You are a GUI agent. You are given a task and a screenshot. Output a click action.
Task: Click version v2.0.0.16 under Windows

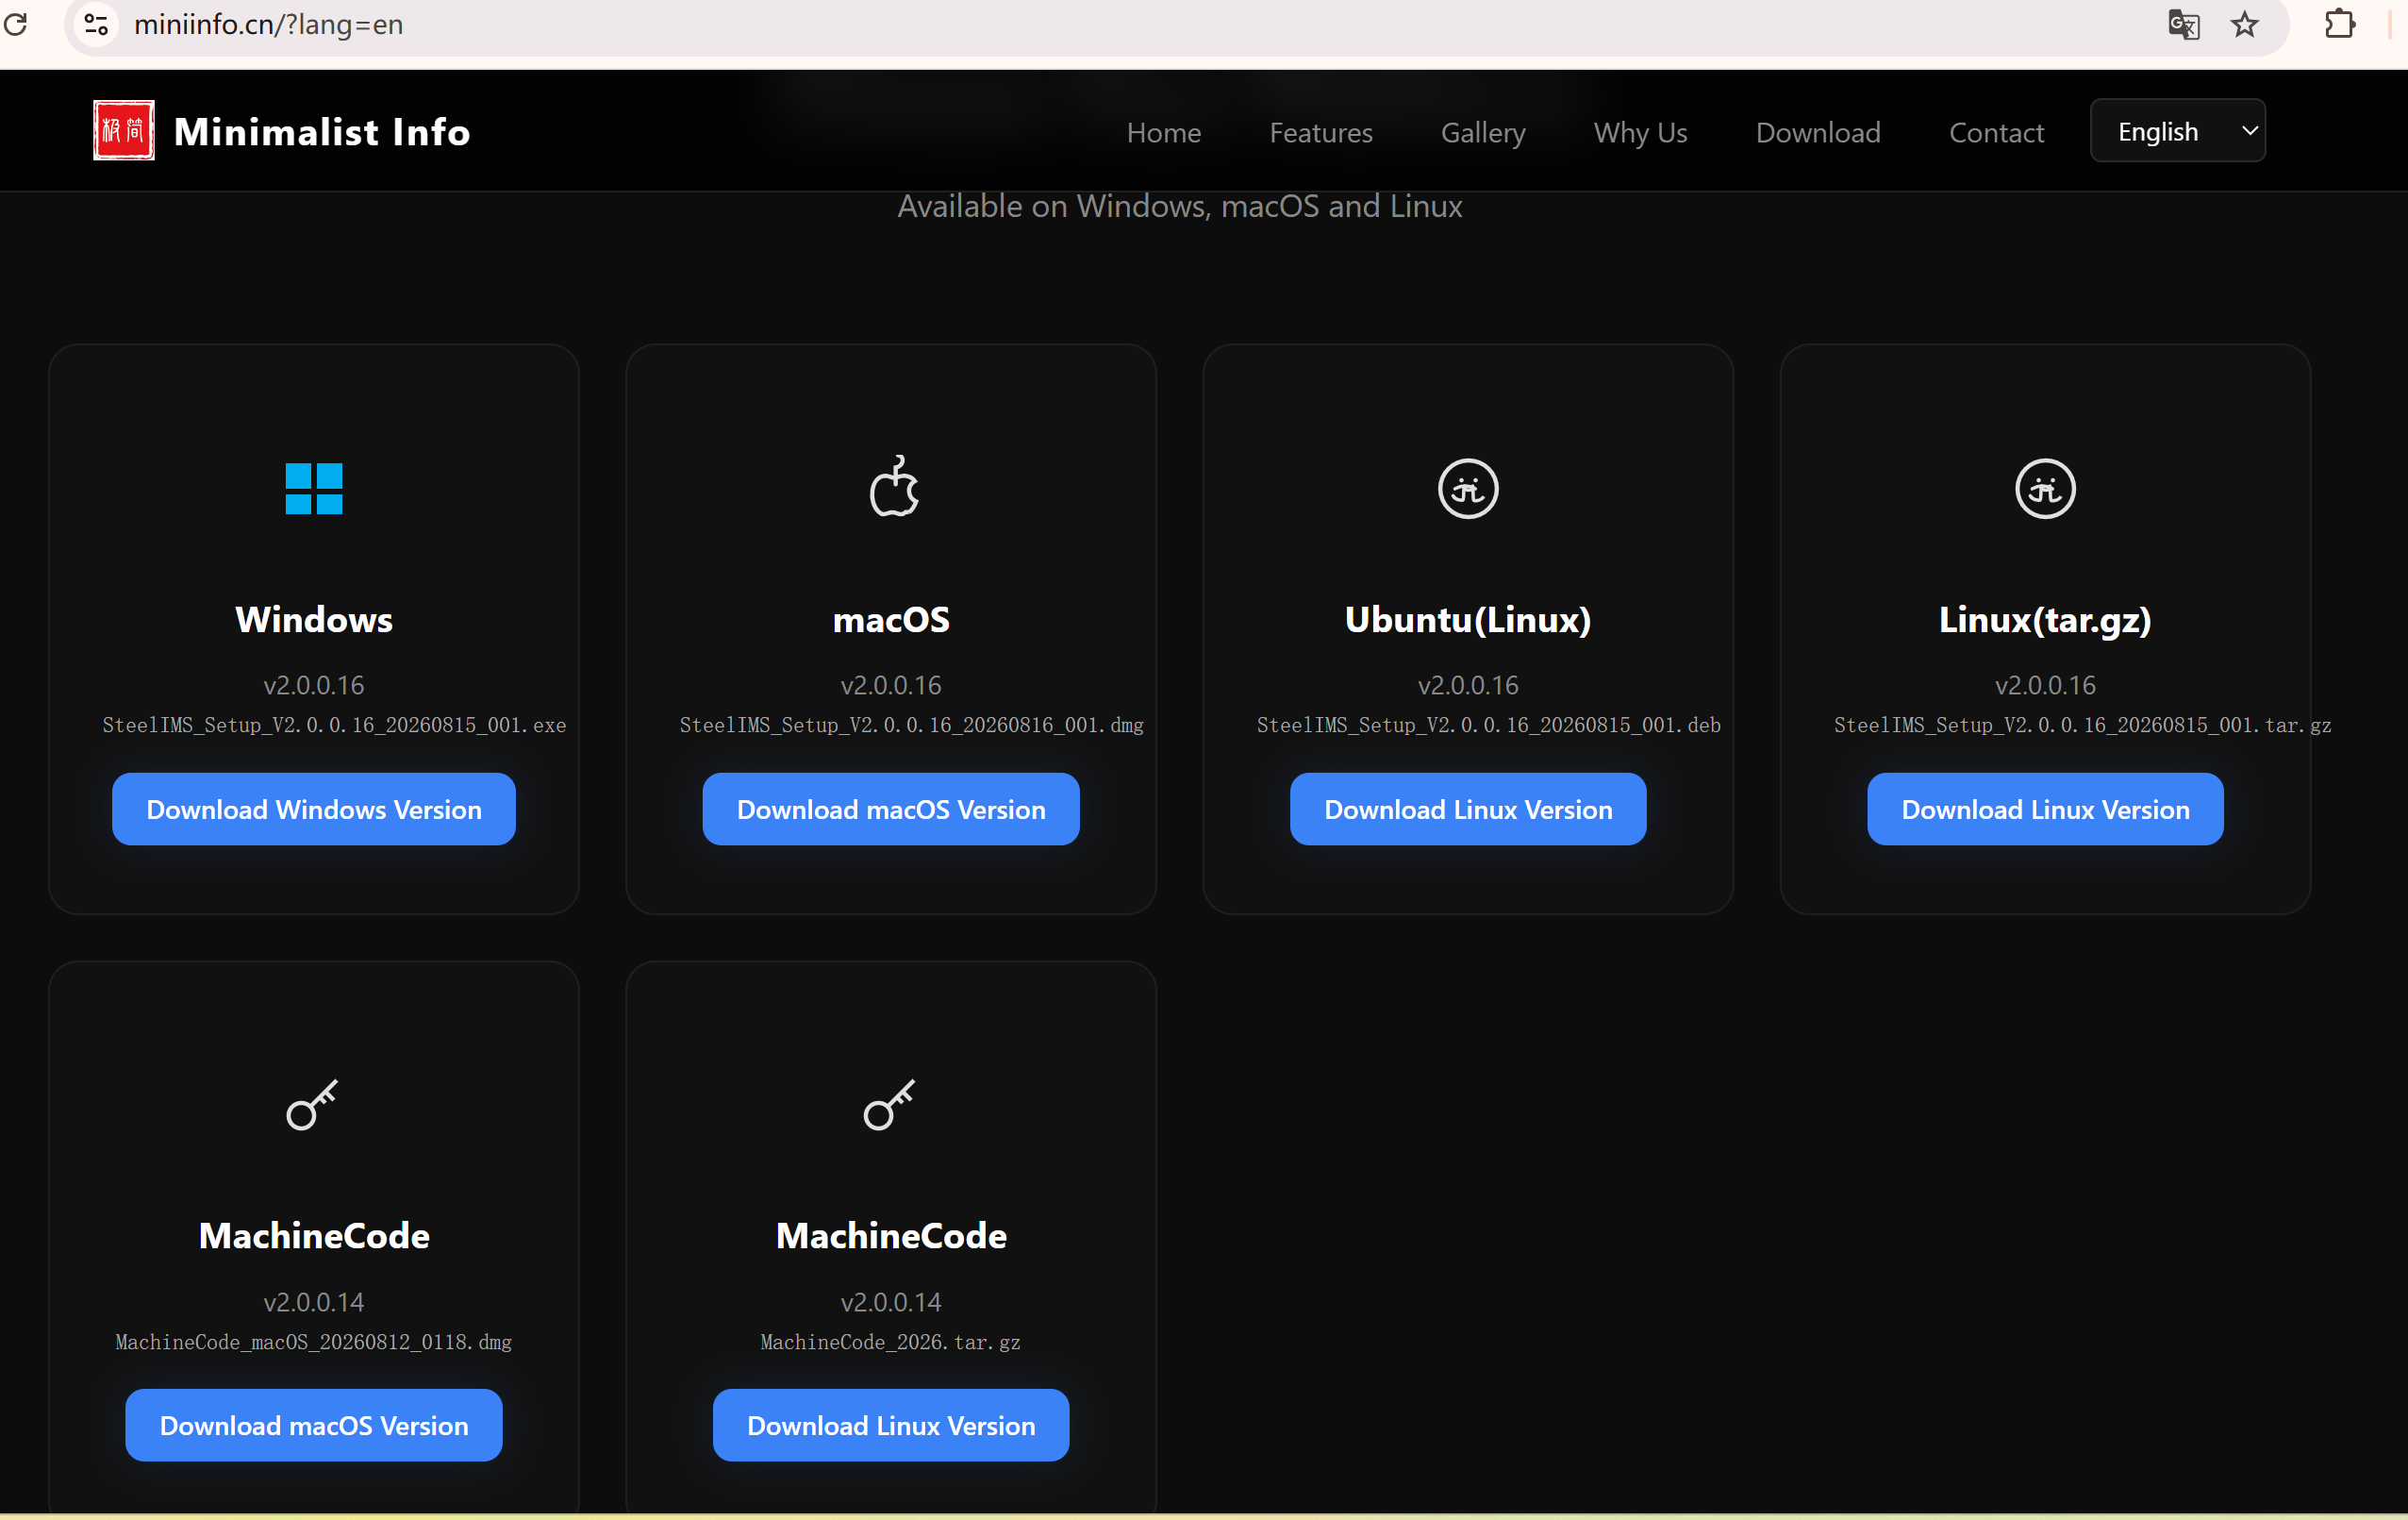pos(314,685)
